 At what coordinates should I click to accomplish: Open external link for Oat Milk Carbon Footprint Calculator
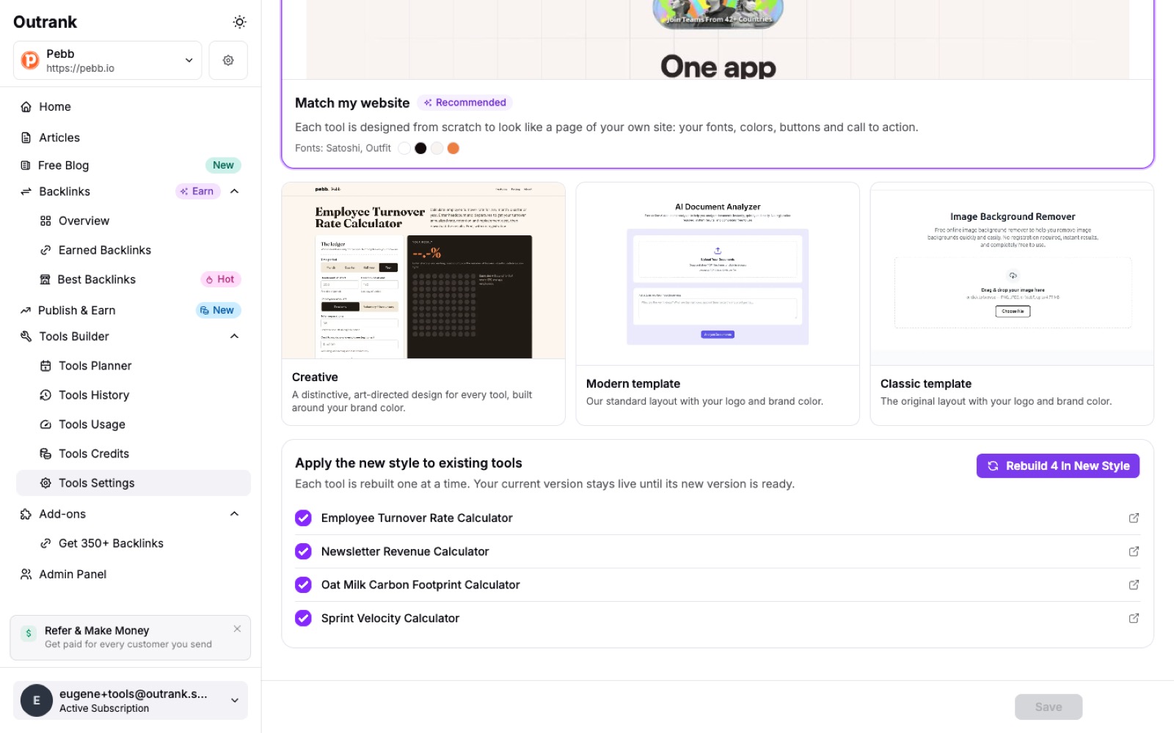click(1134, 585)
